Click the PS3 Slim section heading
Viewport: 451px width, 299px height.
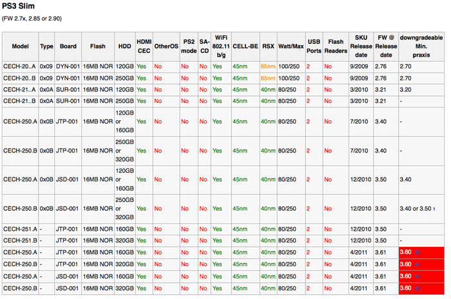click(25, 6)
